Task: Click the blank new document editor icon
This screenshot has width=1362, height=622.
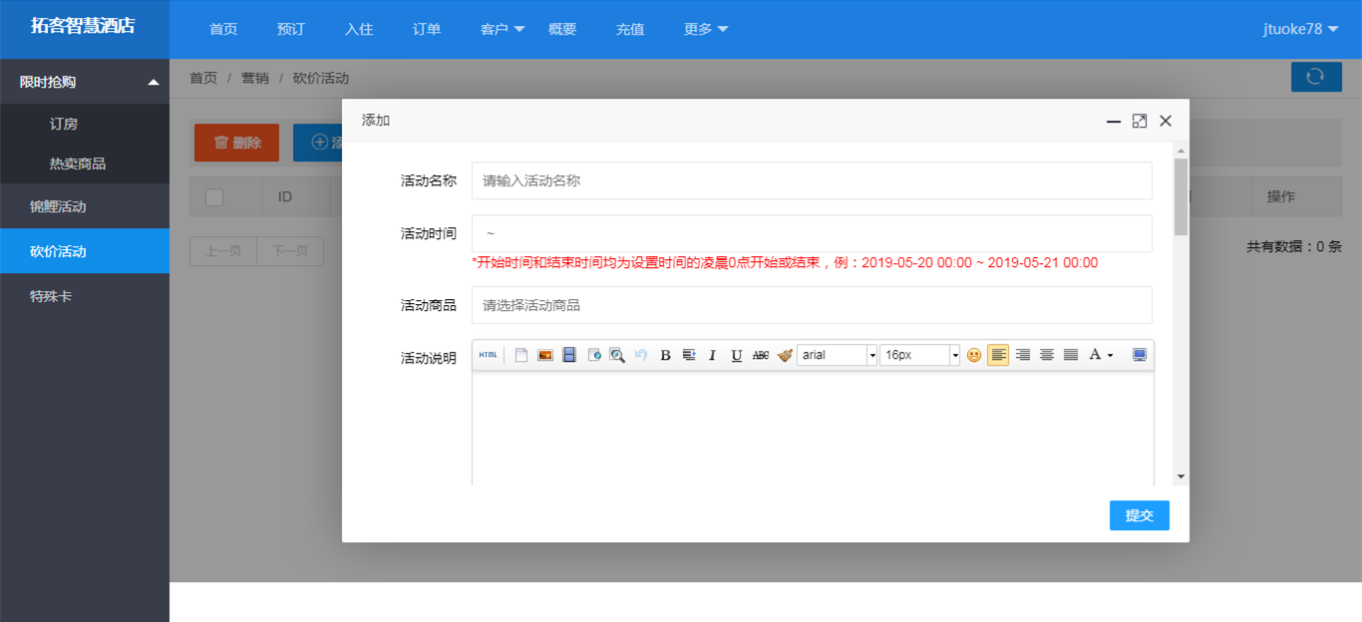Action: click(x=520, y=355)
